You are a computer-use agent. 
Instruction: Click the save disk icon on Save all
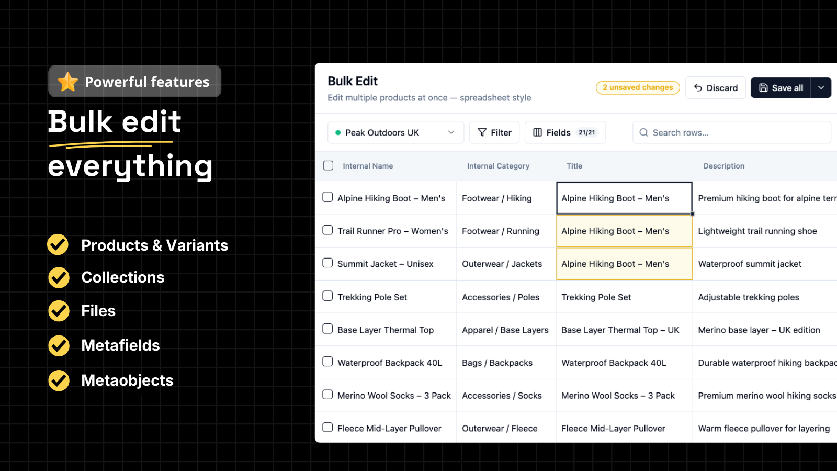(x=765, y=87)
